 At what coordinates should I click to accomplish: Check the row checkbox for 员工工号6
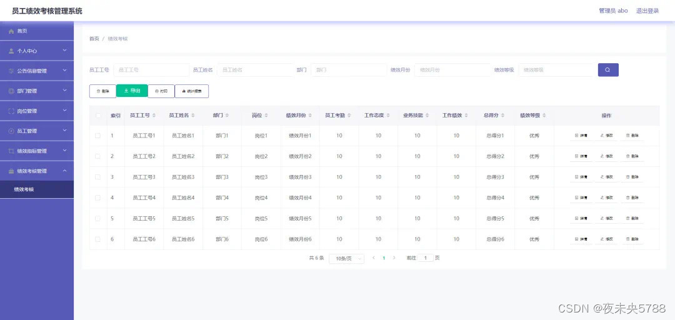pyautogui.click(x=97, y=239)
